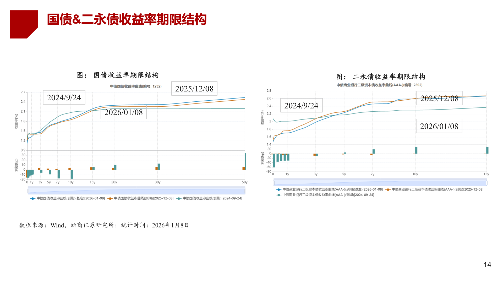Select the 2025/12/08 label on left chart
503x283 pixels.
pos(194,89)
